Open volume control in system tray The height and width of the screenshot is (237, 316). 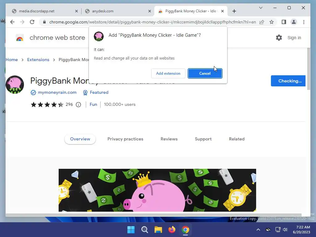pos(285,230)
